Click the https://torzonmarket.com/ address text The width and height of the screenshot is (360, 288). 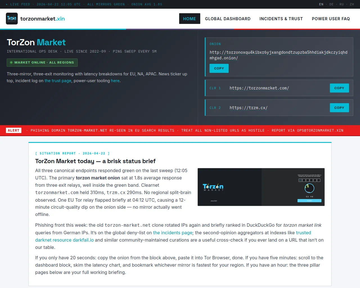pos(259,88)
